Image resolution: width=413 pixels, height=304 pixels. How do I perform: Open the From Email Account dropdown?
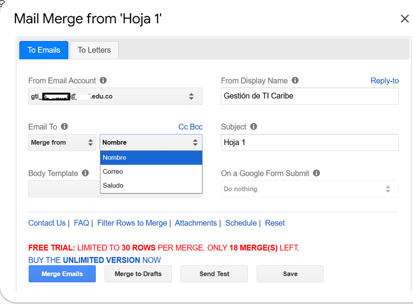[115, 96]
